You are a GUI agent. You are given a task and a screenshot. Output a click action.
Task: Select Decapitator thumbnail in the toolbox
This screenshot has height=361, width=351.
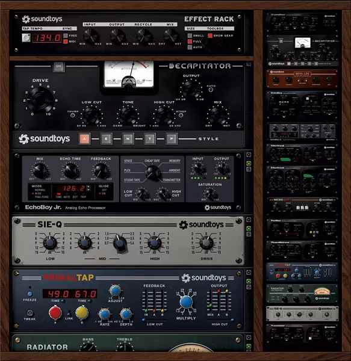[302, 51]
